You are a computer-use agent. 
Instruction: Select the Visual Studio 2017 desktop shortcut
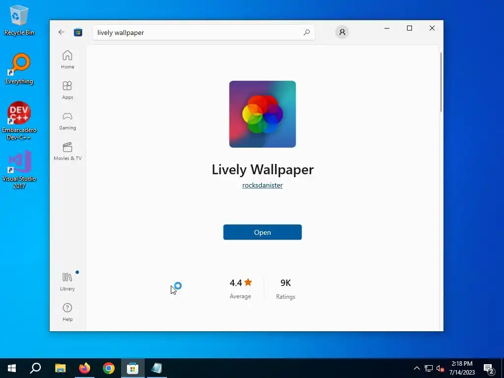coord(19,170)
